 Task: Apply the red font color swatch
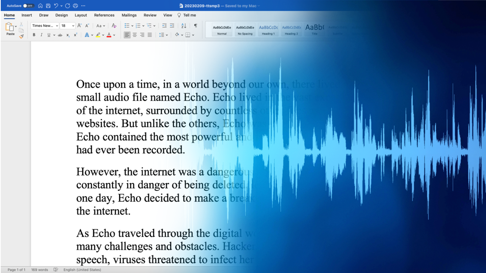pyautogui.click(x=109, y=35)
